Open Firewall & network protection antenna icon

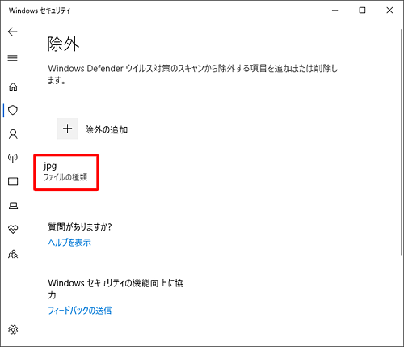pyautogui.click(x=13, y=158)
